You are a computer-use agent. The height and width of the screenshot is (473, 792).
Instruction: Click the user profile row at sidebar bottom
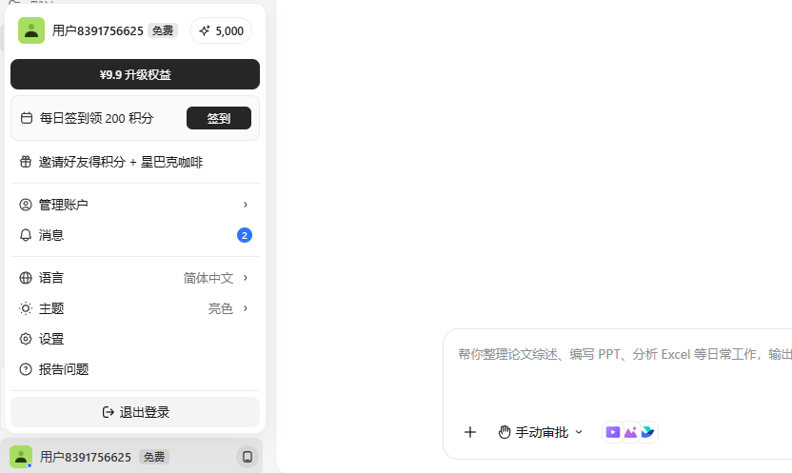click(131, 457)
